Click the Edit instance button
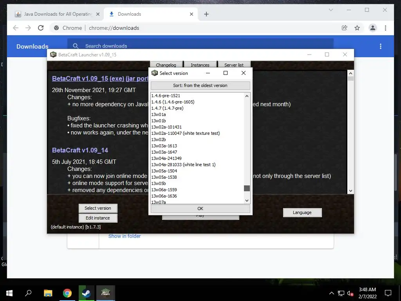401x301 pixels. (98, 218)
